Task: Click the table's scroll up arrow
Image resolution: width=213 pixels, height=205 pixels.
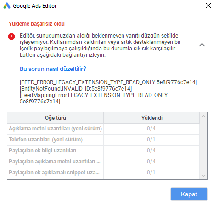Action: click(203, 116)
